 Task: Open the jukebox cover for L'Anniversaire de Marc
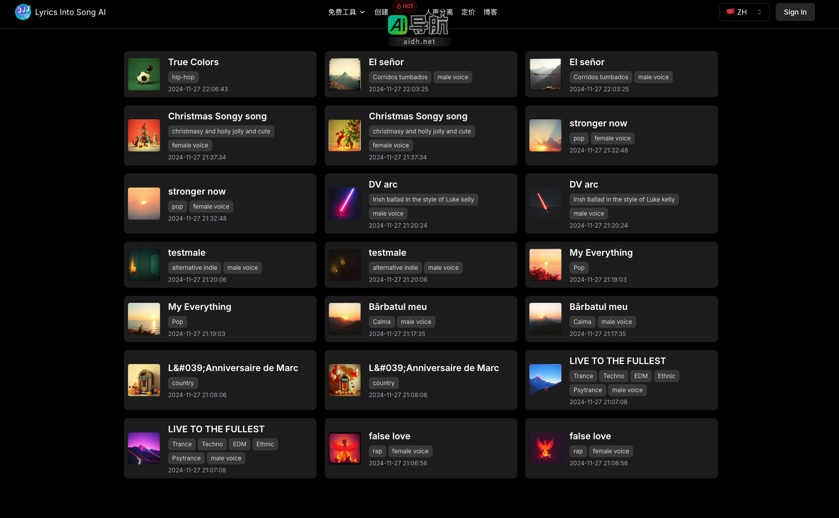coord(144,380)
